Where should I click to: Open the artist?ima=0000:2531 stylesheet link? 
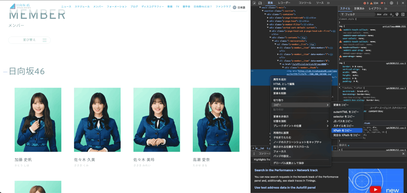coord(394,26)
